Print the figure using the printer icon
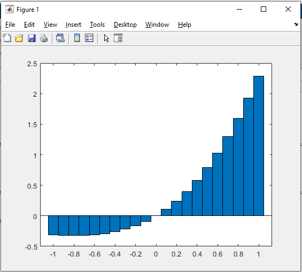Viewport: 302px width, 272px height. pos(44,38)
